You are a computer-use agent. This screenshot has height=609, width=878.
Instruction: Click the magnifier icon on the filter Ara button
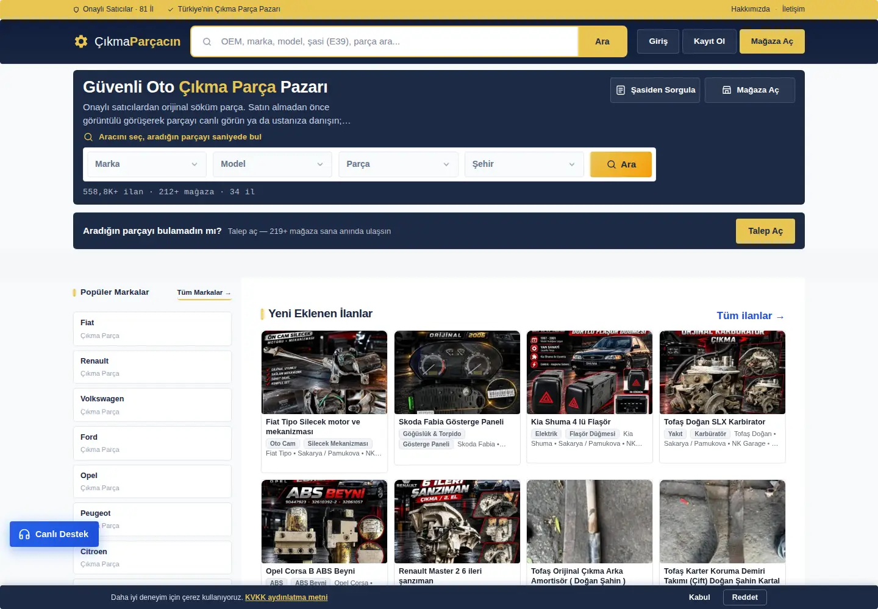coord(612,164)
